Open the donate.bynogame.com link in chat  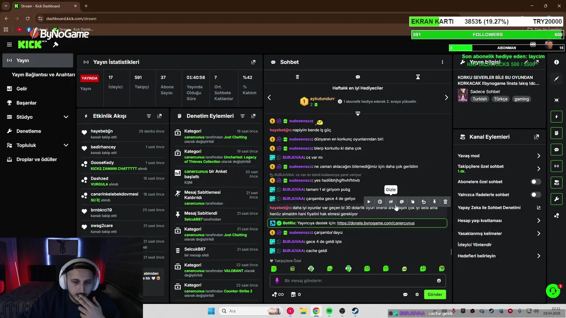click(375, 223)
